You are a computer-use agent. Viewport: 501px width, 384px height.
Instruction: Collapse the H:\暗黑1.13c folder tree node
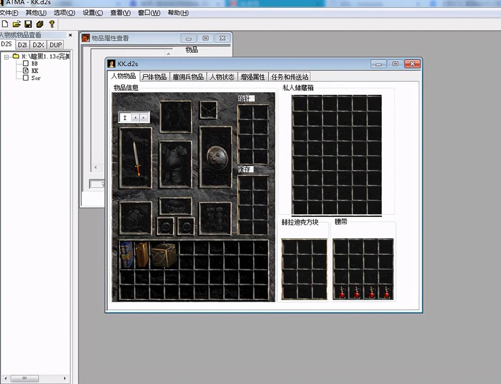[x=6, y=57]
